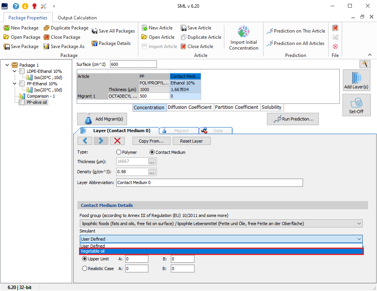Switch to Output Calculation ribbon tab
Viewport: 377px width, 291px height.
[x=77, y=17]
